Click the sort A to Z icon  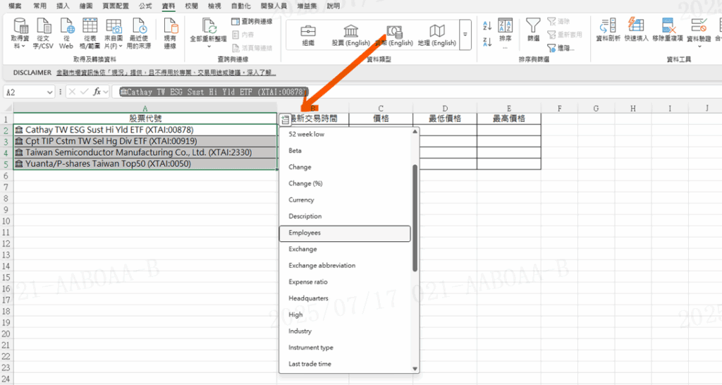pyautogui.click(x=487, y=26)
